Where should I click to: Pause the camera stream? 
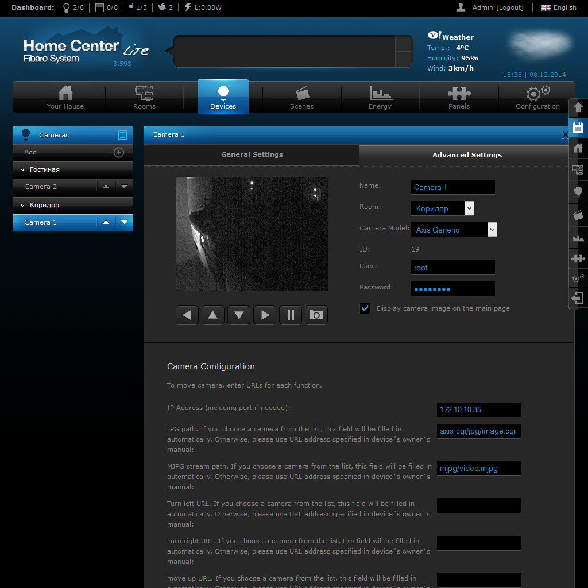coord(290,315)
